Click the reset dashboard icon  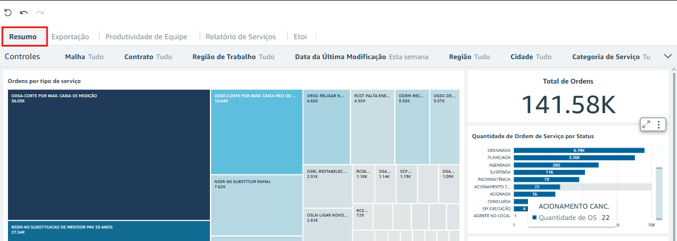coord(8,12)
